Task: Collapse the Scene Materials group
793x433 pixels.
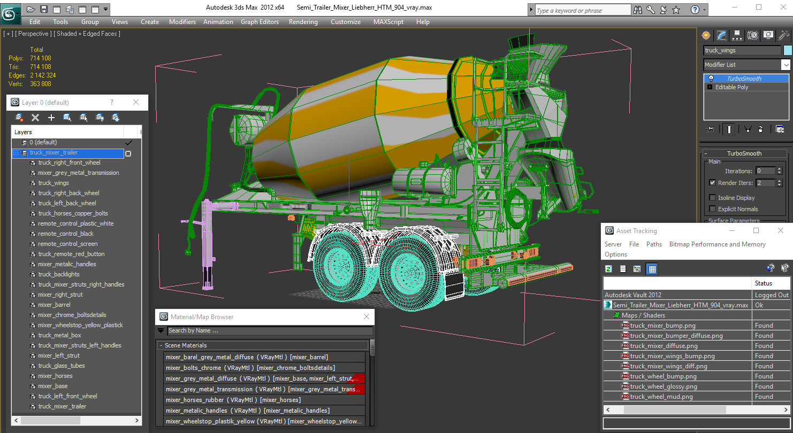Action: pos(161,345)
